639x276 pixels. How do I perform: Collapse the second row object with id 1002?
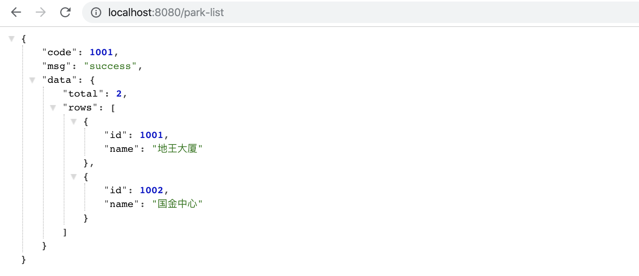click(74, 177)
